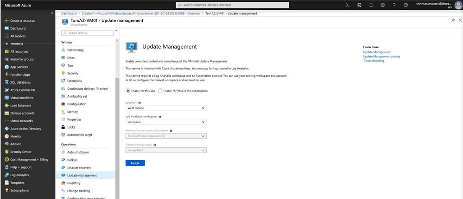The height and width of the screenshot is (199, 463).
Task: Open directory and subscription filter icon
Action: [359, 5]
